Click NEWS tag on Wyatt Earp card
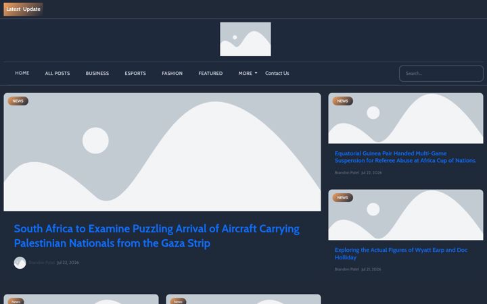This screenshot has width=487, height=304. click(342, 197)
